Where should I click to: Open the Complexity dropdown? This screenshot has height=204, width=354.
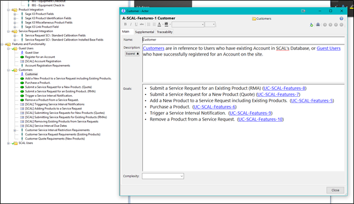pyautogui.click(x=163, y=176)
